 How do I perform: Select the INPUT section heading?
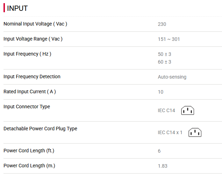point(17,8)
